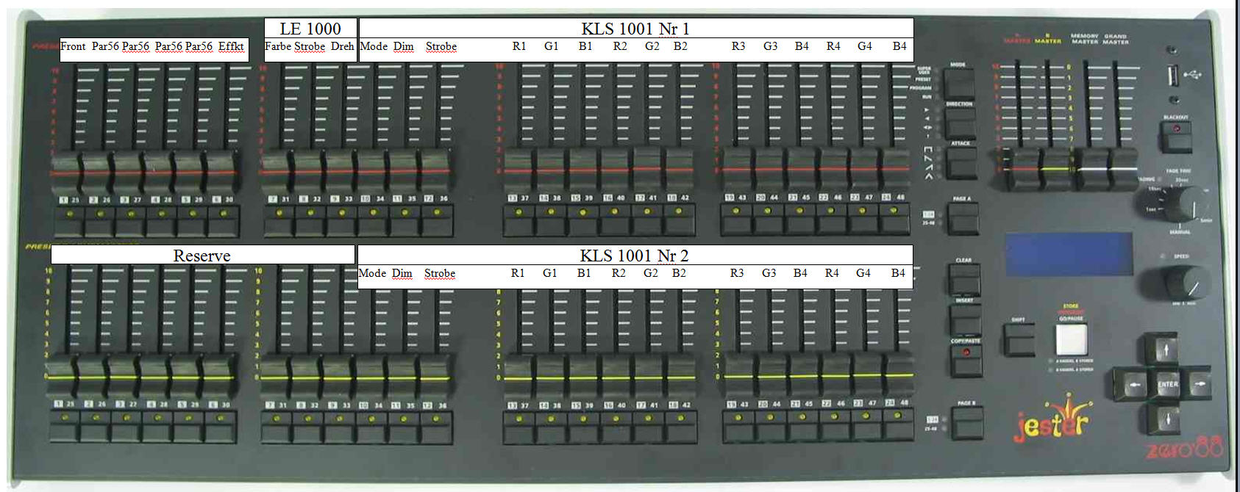Image resolution: width=1240 pixels, height=492 pixels.
Task: Click the 'Reserve' label
Action: 202,256
